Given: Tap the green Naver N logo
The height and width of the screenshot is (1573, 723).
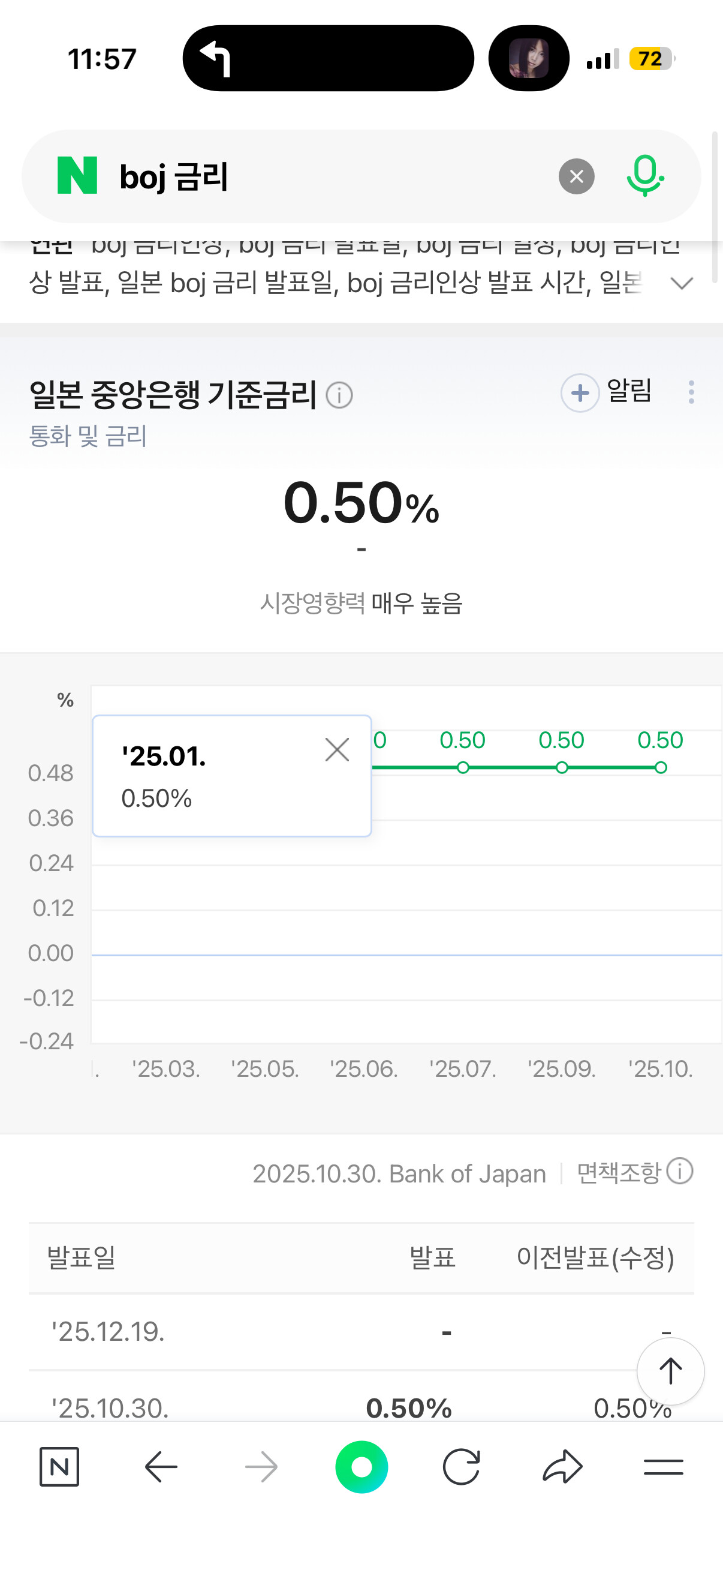Looking at the screenshot, I should pos(77,176).
